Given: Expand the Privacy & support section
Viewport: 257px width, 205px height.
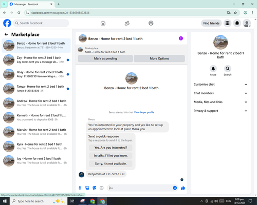Looking at the screenshot, I should [221, 111].
